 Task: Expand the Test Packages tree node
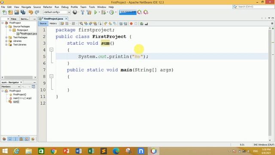(x=6, y=37)
